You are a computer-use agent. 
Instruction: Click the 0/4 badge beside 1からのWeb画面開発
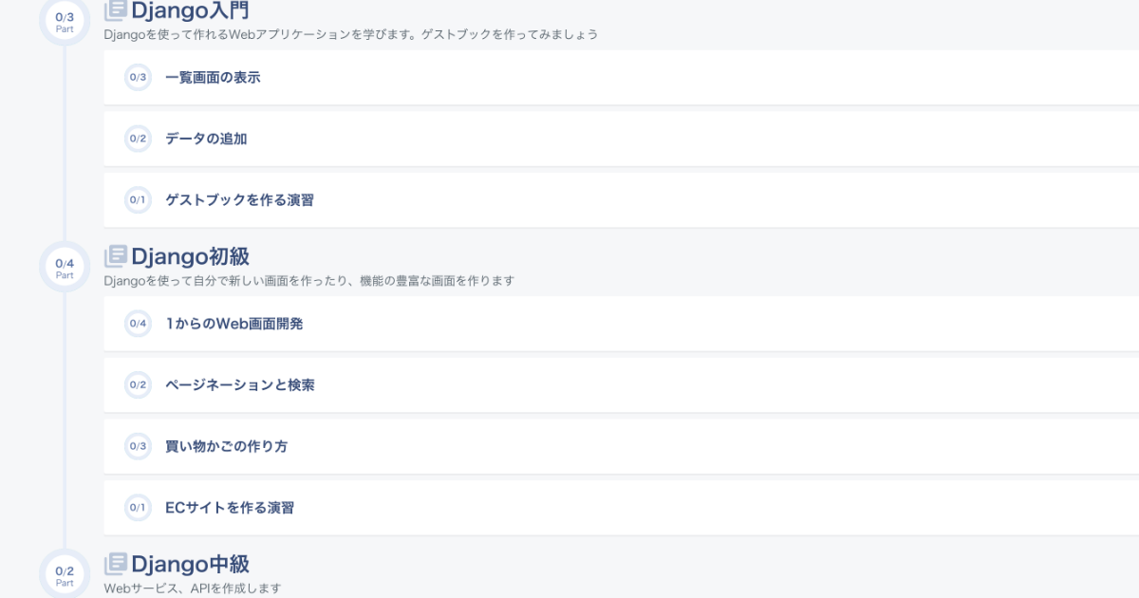(139, 324)
